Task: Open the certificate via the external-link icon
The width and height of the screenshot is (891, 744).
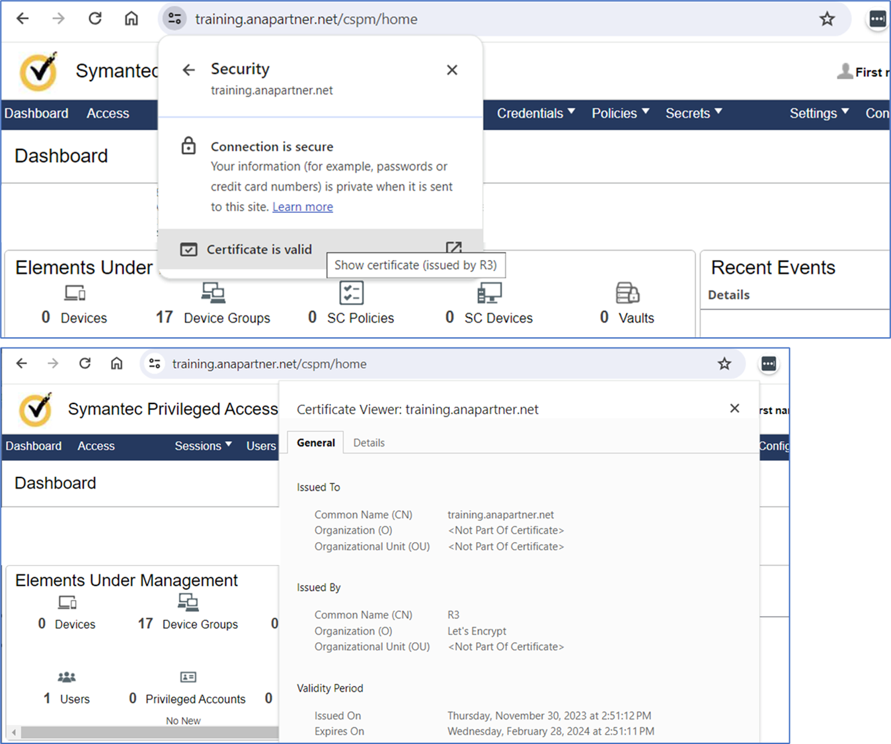Action: point(453,248)
